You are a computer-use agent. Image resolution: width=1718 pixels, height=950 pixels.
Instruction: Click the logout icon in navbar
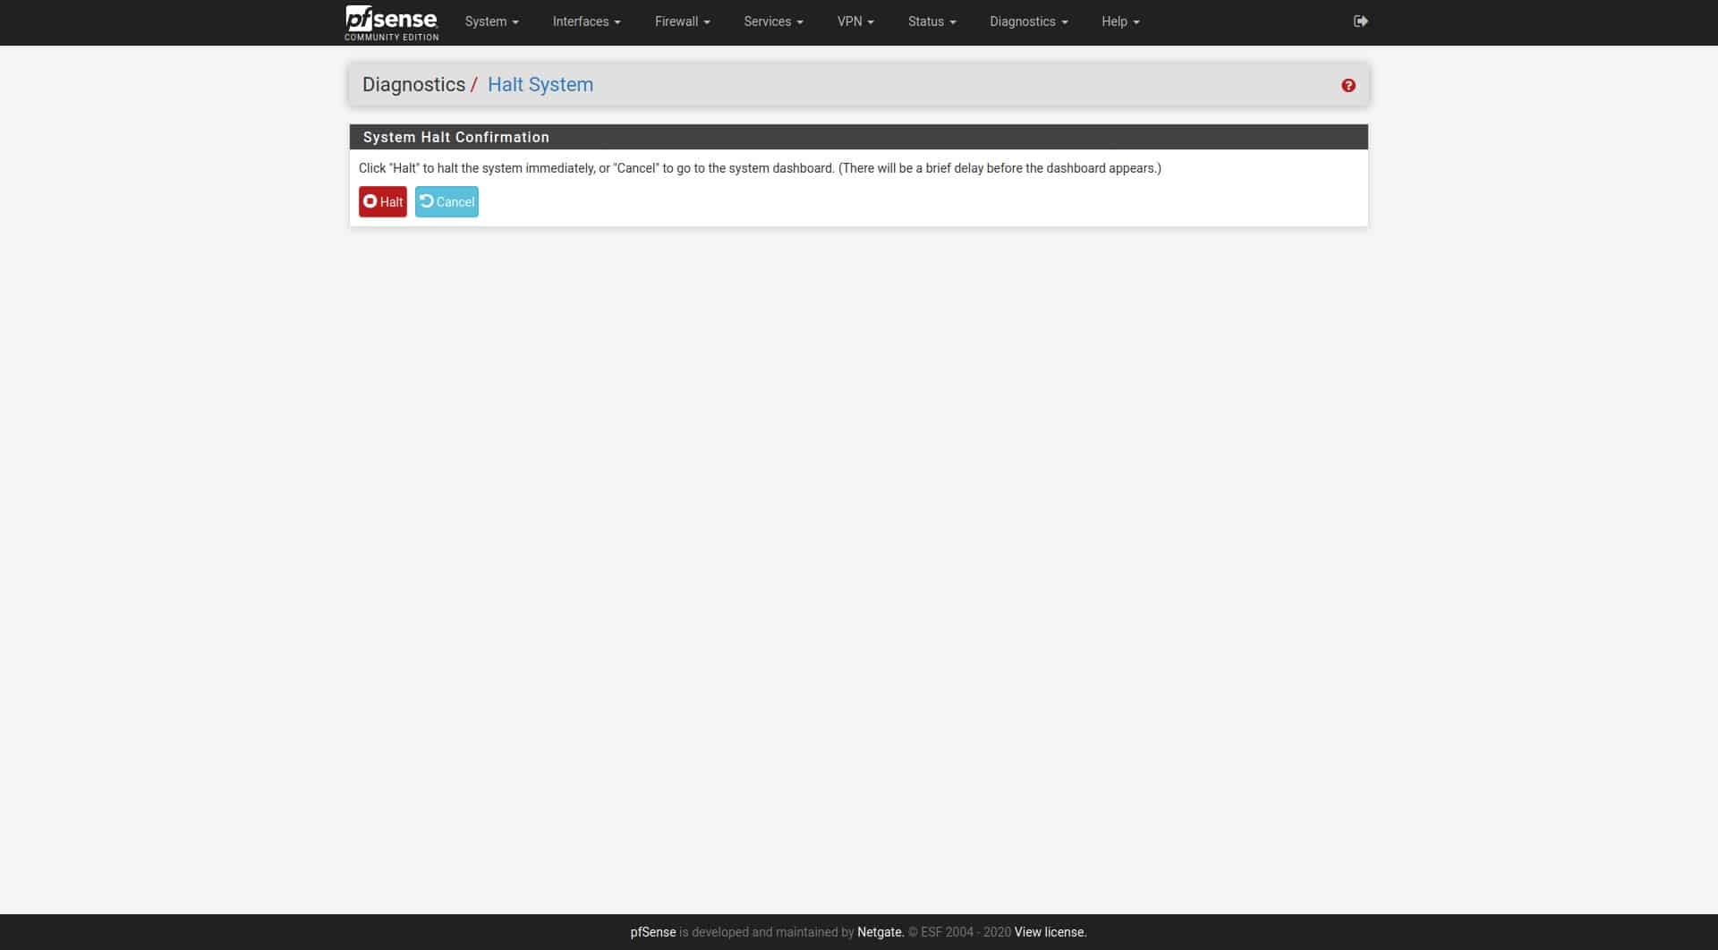(x=1360, y=21)
